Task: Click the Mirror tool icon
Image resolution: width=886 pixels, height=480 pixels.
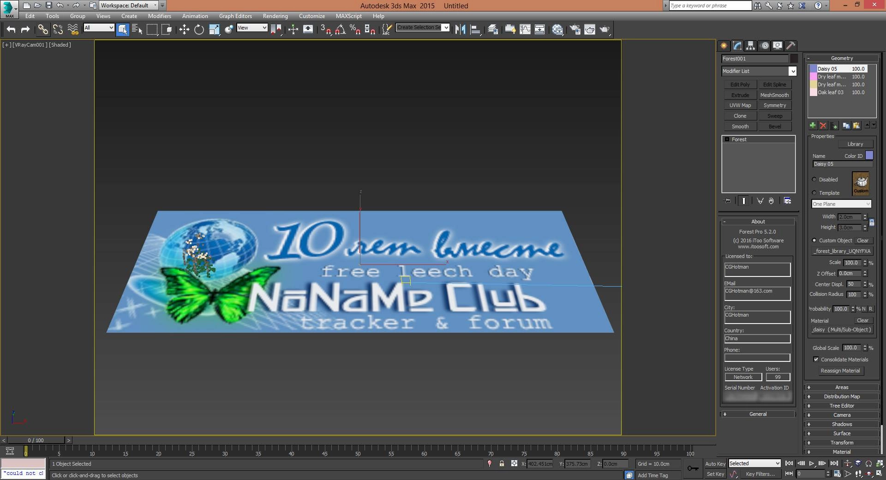Action: click(460, 30)
